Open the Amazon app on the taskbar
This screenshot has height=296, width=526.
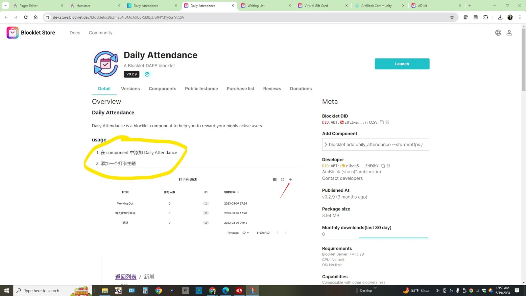[x=185, y=290]
